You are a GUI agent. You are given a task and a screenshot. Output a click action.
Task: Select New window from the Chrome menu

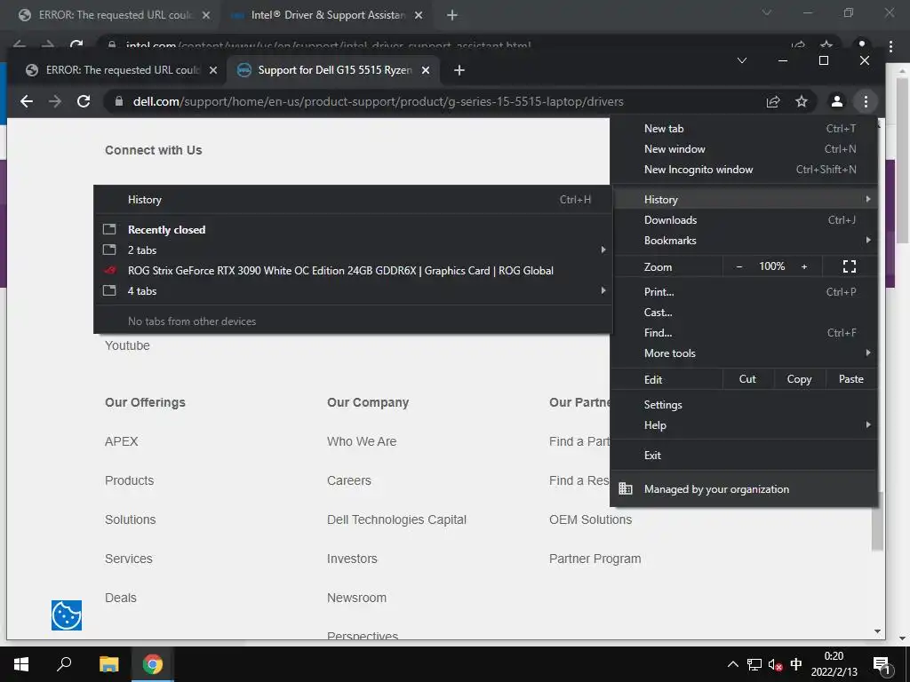(744, 149)
